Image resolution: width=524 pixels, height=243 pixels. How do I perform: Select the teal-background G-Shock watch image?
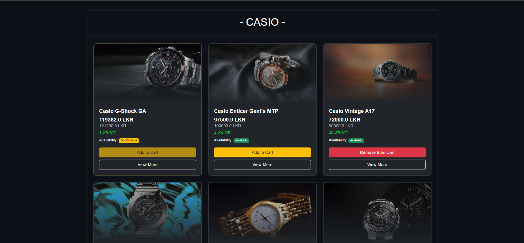tap(147, 213)
